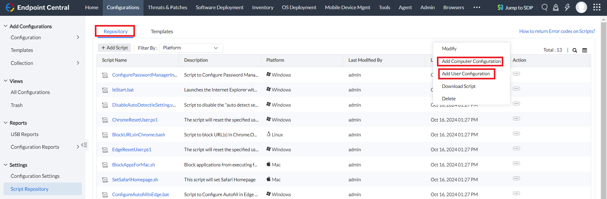Open the rocket quick launch icon
607x199 pixels.
tap(555, 7)
